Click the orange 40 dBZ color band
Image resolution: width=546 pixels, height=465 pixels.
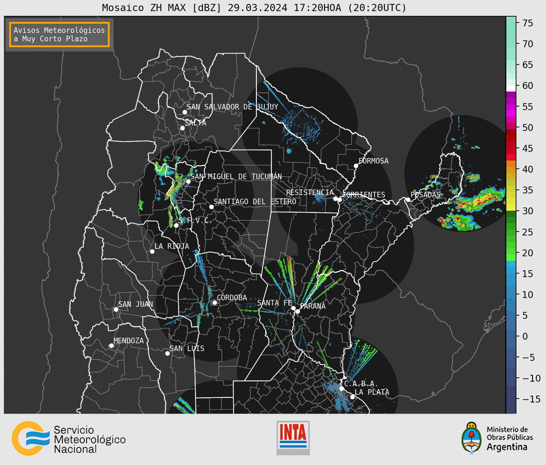(511, 170)
